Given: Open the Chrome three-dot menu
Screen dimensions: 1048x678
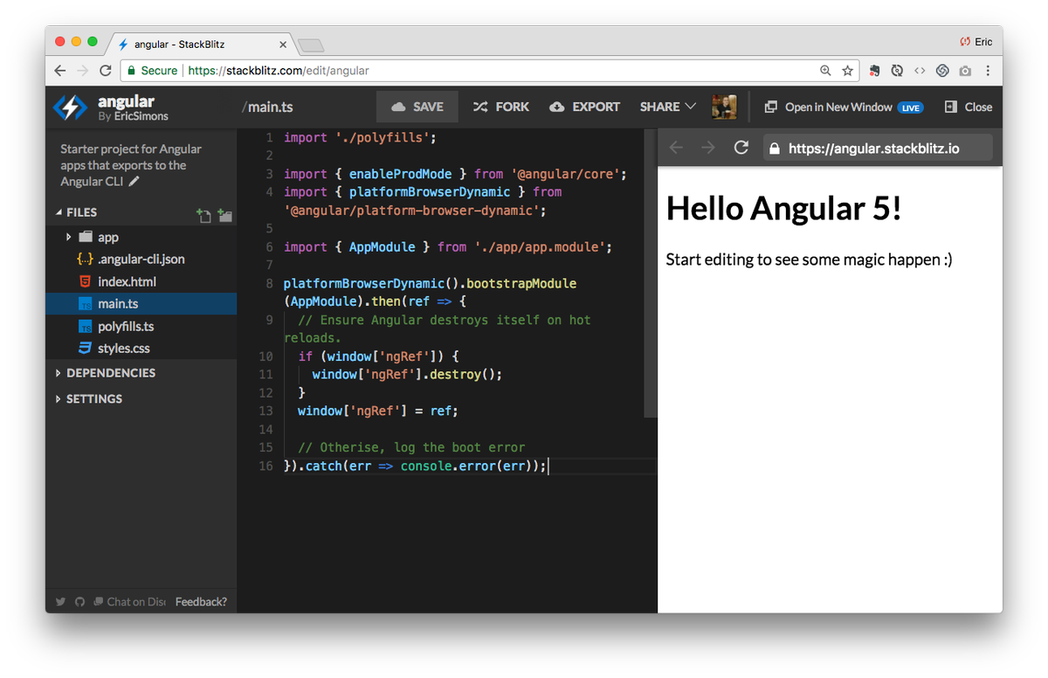Looking at the screenshot, I should (988, 71).
